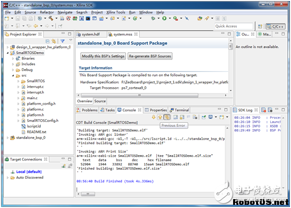
Task: Toggle Show Error in Editor console icon
Action: tap(167, 117)
